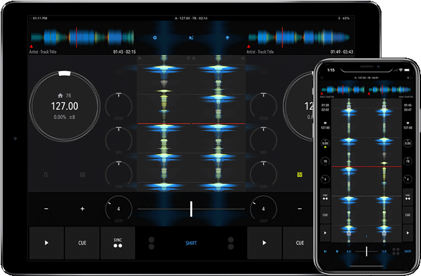The width and height of the screenshot is (421, 276).
Task: Click the iPad right deck LOOP knob showing 4
Action: pyautogui.click(x=264, y=210)
